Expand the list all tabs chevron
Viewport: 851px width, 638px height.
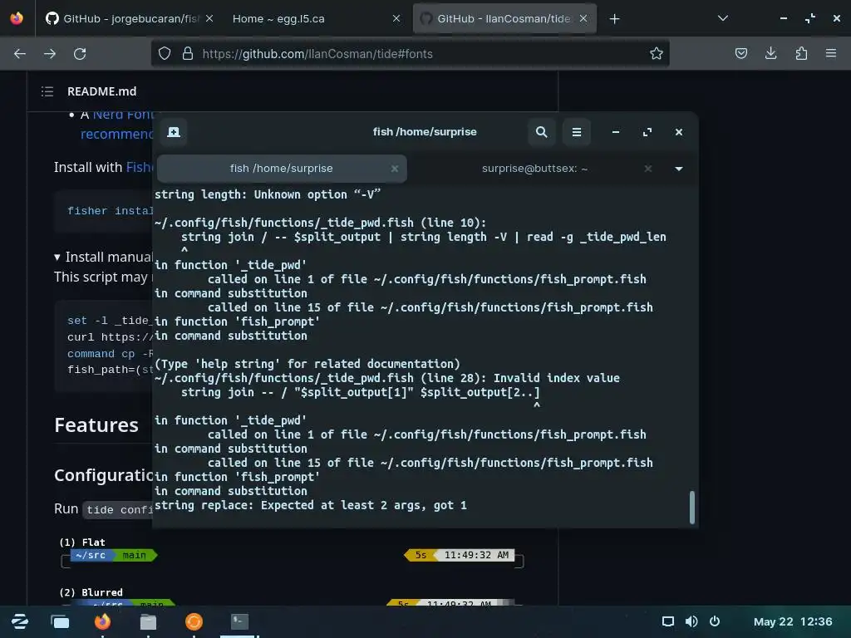(x=722, y=19)
